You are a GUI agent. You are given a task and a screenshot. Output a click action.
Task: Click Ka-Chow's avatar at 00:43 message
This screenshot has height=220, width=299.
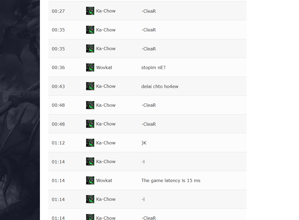[90, 86]
